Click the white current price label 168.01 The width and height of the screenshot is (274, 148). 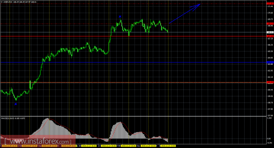pos(270,32)
